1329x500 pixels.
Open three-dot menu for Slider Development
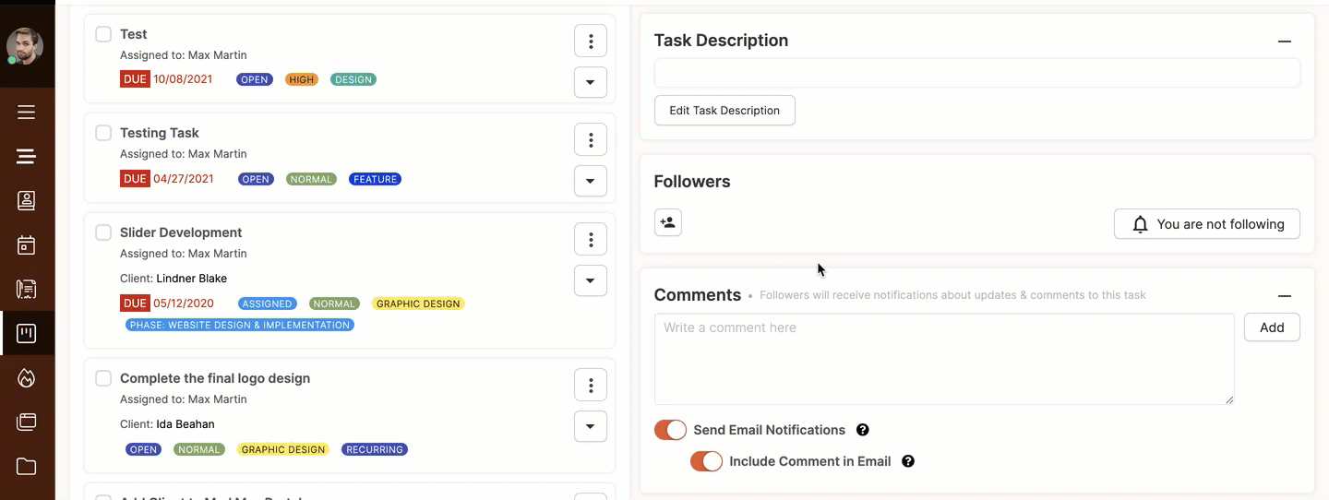[x=591, y=239]
